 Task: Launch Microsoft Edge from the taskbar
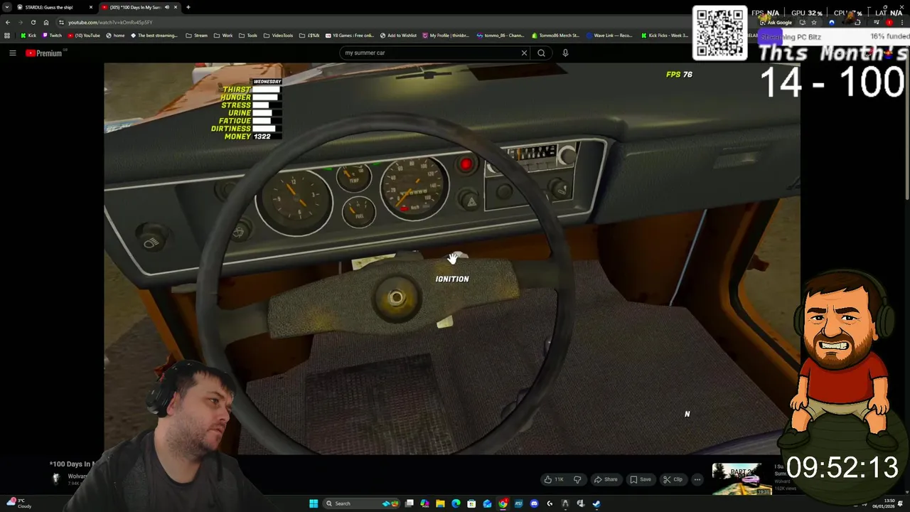[456, 503]
